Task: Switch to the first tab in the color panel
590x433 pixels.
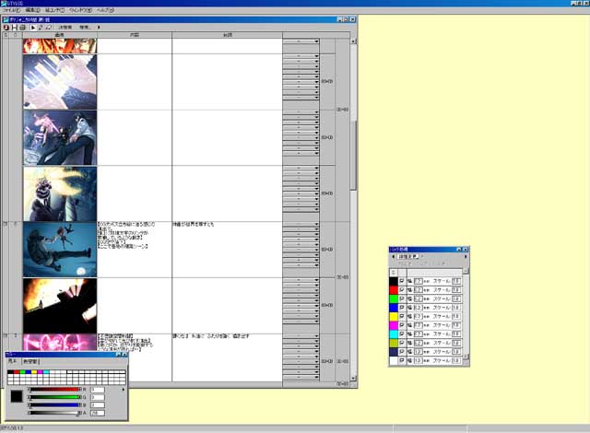Action: pos(12,361)
